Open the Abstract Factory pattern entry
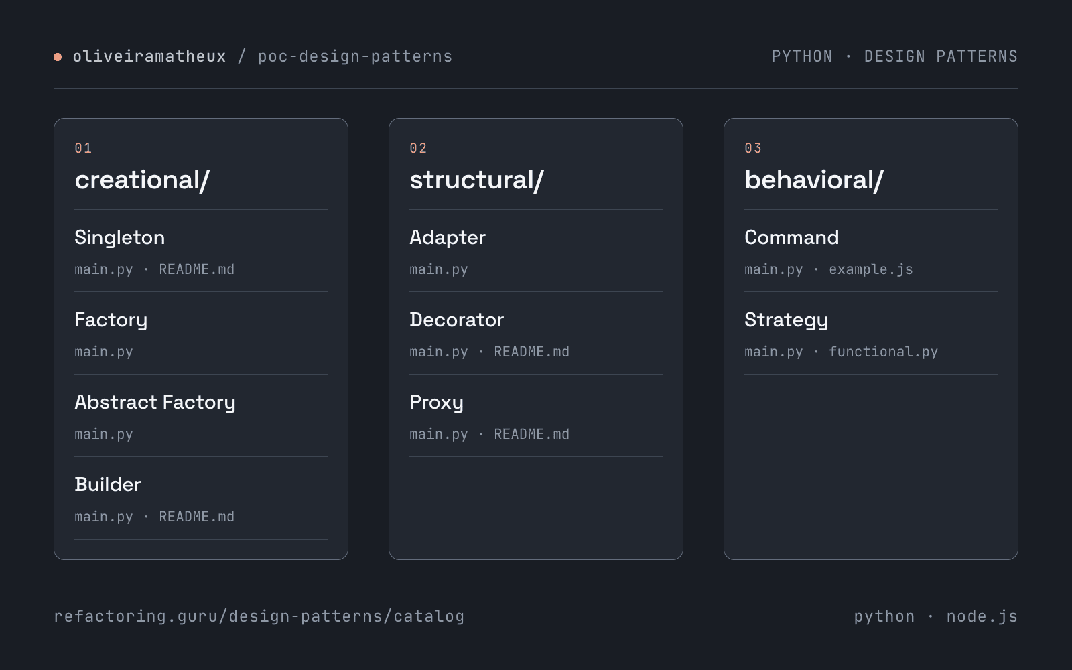This screenshot has height=670, width=1072. (155, 402)
